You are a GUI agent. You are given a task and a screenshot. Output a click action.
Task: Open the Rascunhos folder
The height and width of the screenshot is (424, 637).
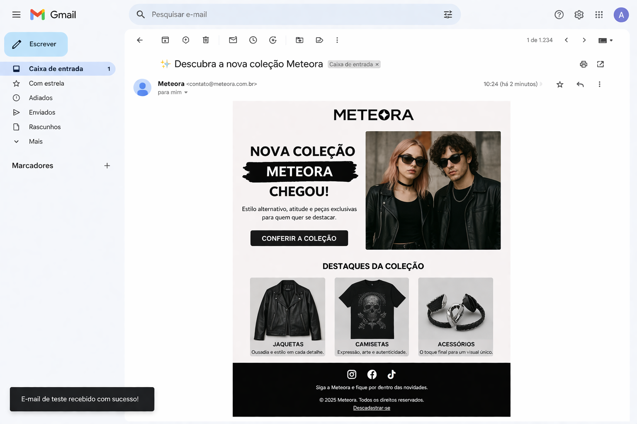coord(45,127)
